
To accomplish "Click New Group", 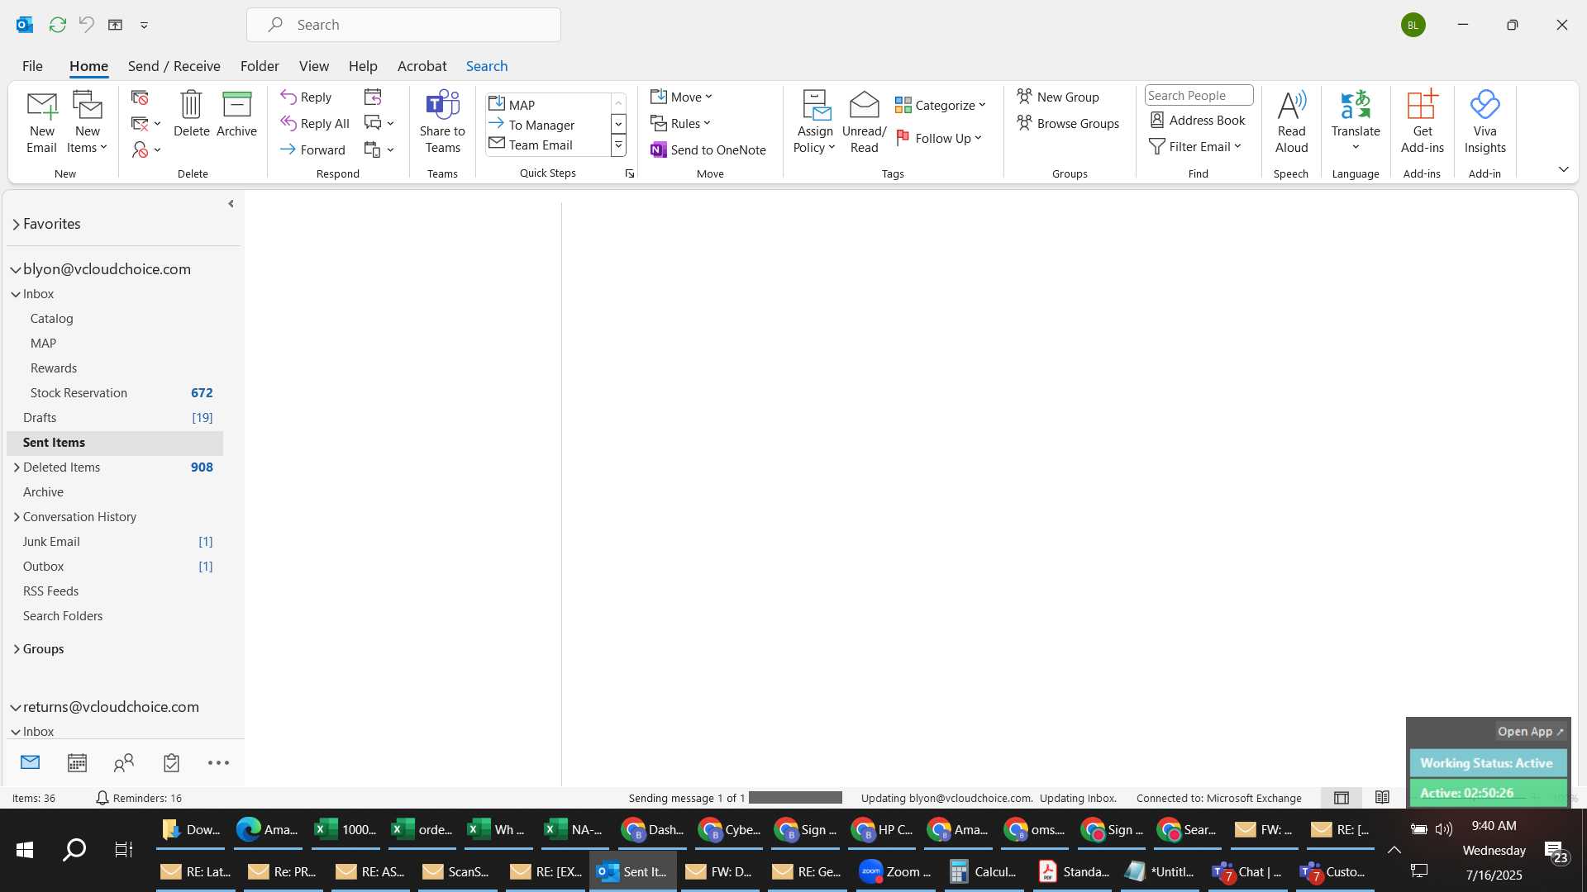I will click(x=1058, y=97).
